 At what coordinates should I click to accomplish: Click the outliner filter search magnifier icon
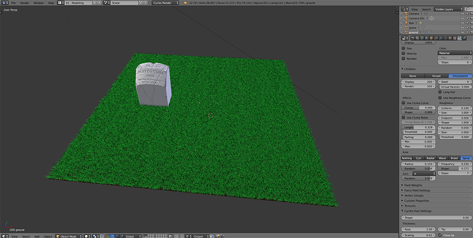point(467,9)
